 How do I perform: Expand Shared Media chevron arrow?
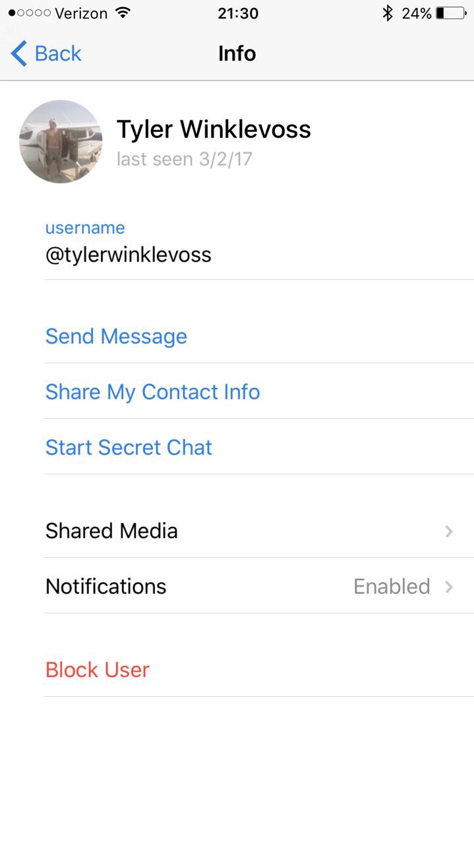(449, 531)
